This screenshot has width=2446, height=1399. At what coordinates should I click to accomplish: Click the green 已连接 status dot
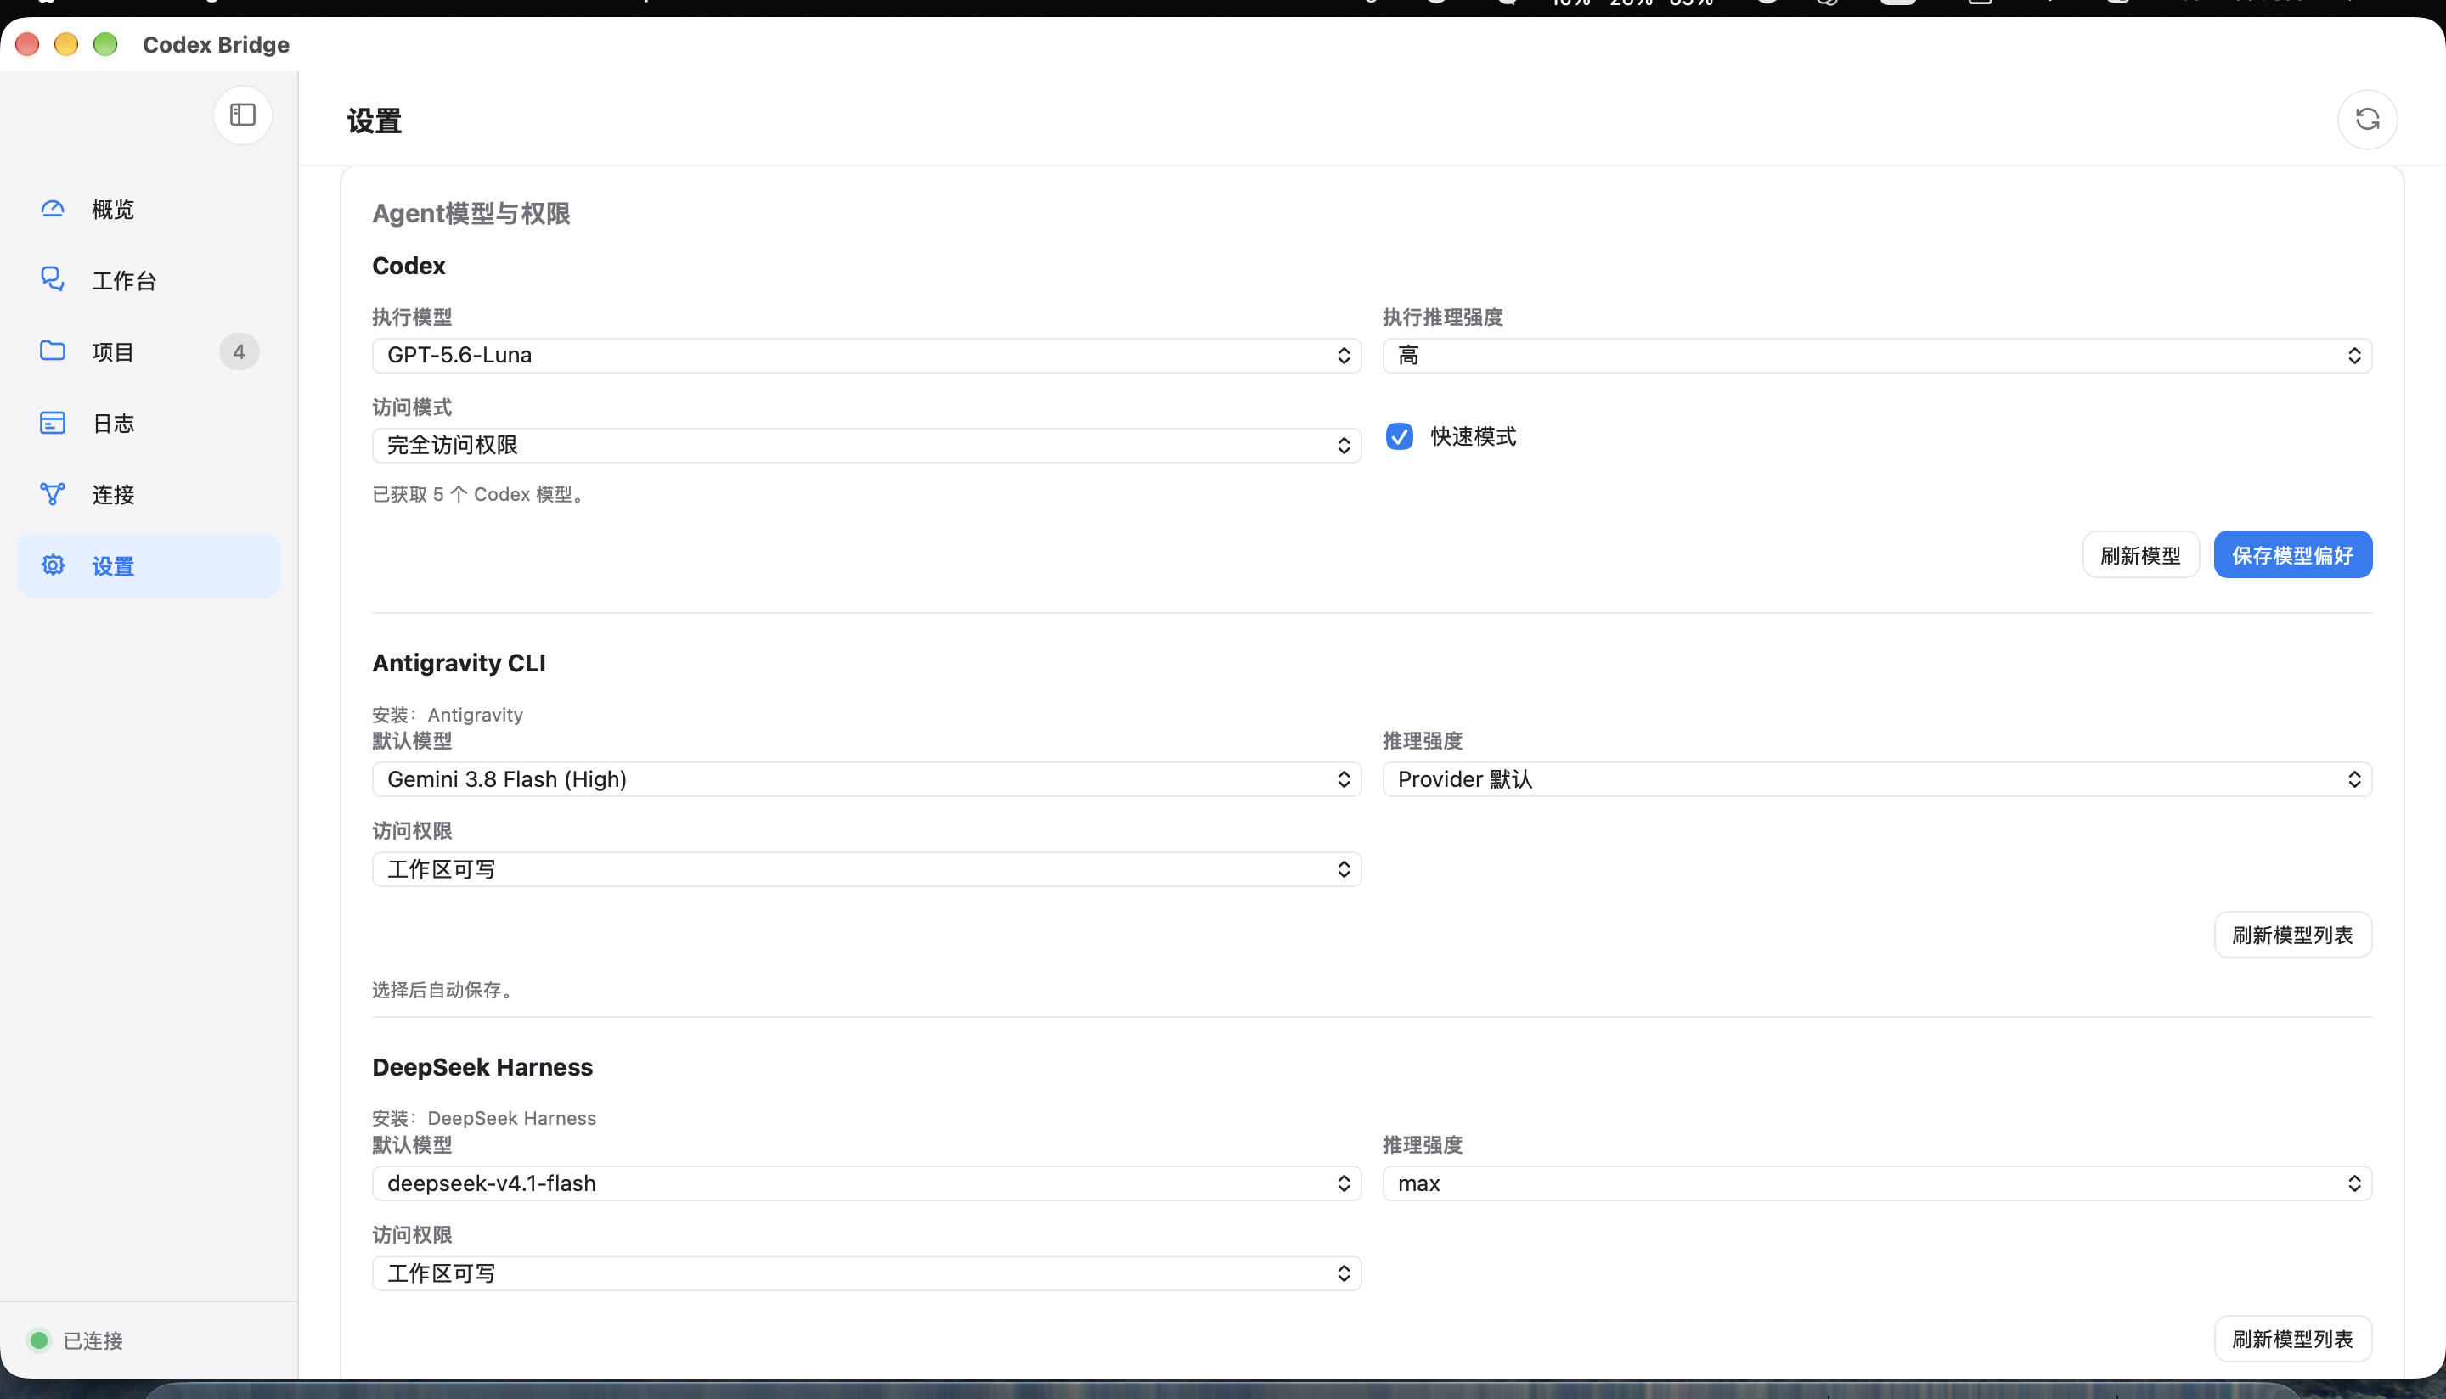coord(39,1340)
